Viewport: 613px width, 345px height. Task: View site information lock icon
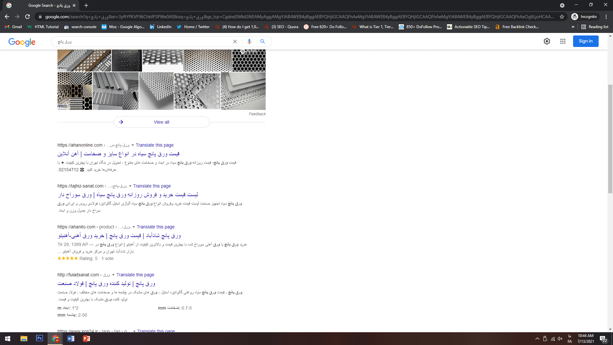coord(40,17)
